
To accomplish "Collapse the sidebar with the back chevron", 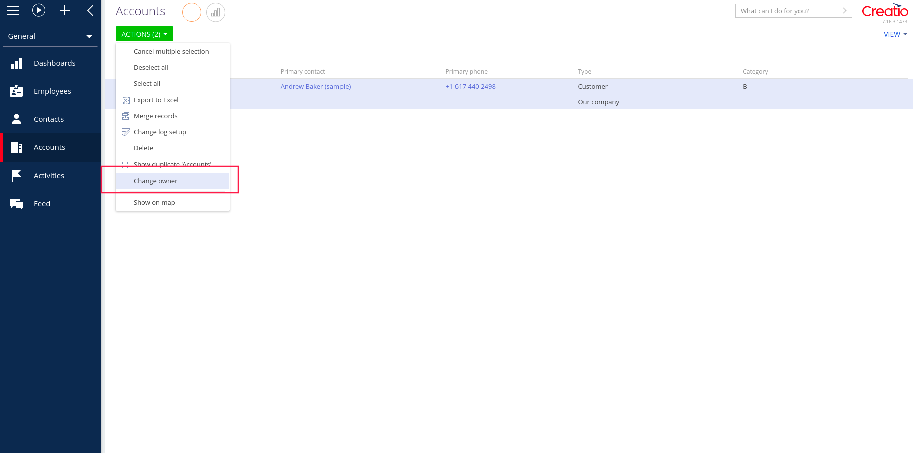I will click(90, 10).
